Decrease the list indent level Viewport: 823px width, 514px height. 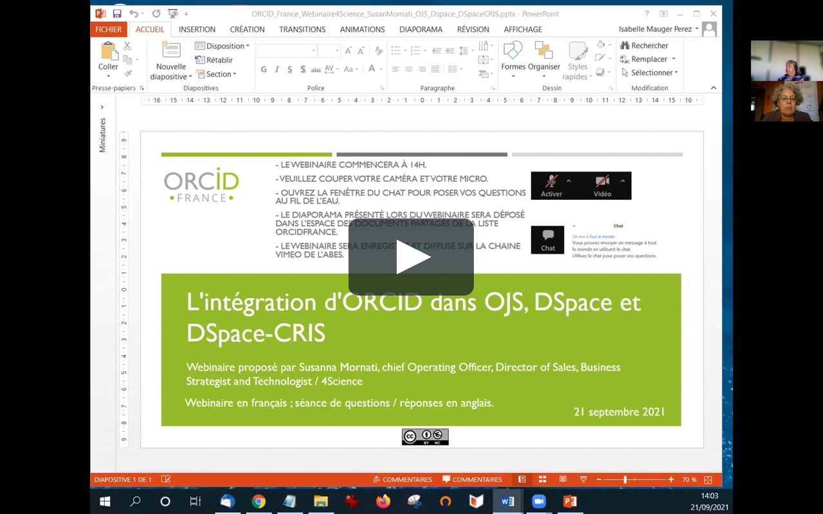(437, 51)
